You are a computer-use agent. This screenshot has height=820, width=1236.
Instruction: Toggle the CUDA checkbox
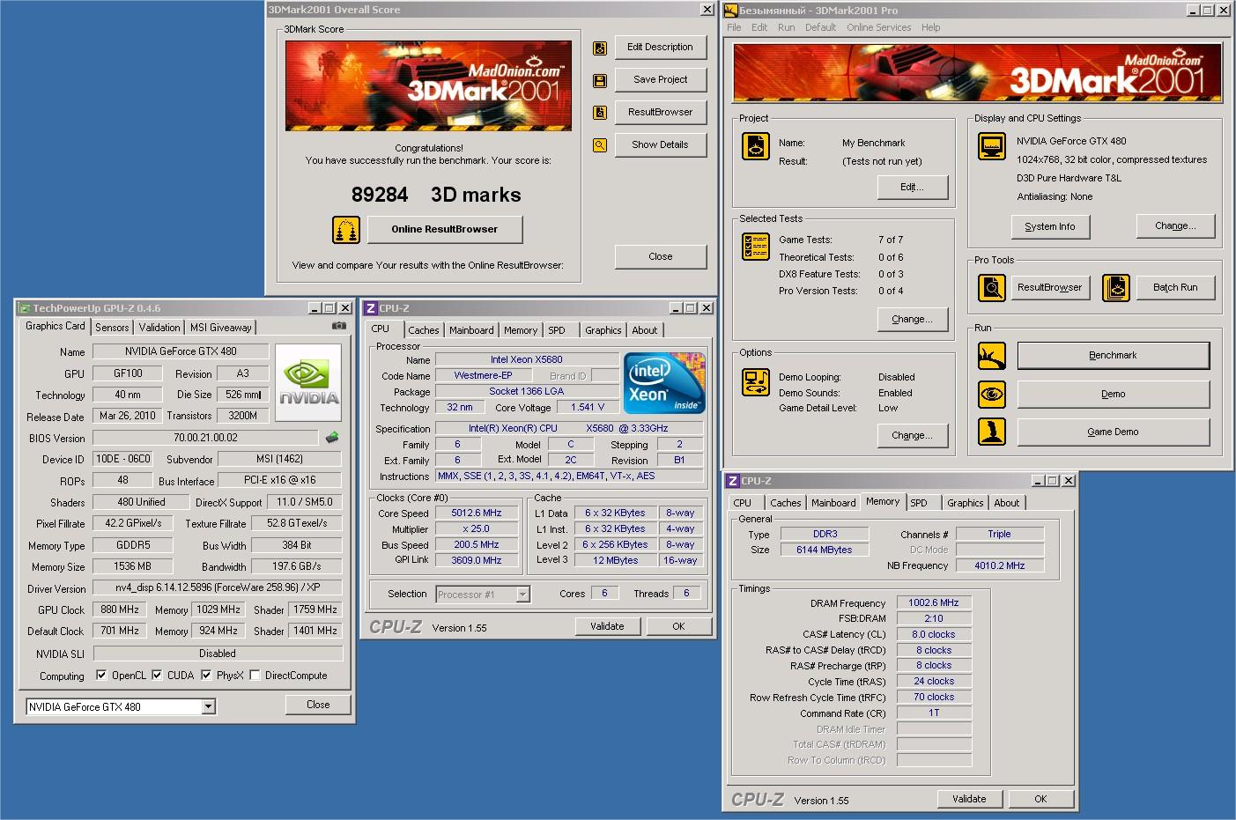click(x=157, y=676)
